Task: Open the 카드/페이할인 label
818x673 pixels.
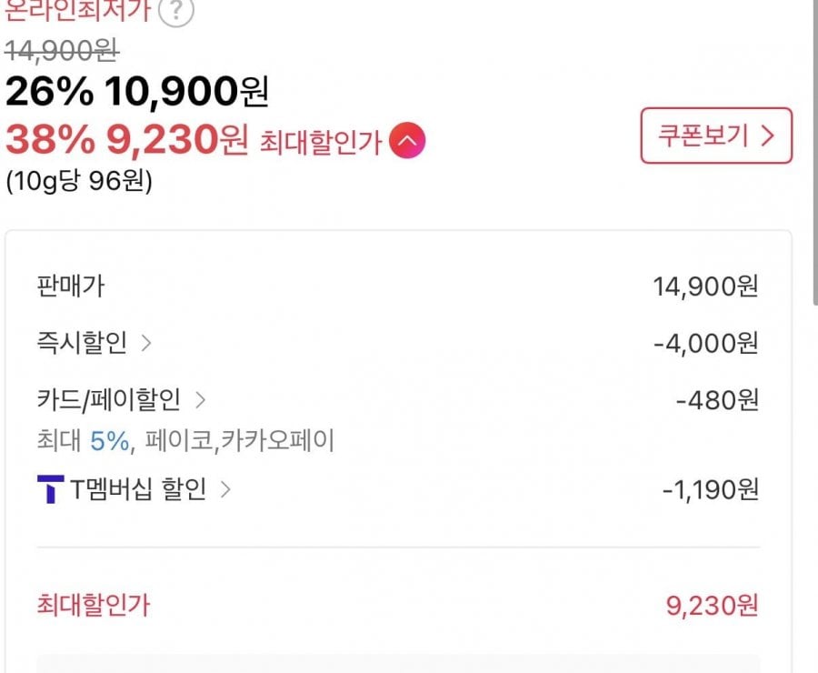Action: tap(108, 399)
